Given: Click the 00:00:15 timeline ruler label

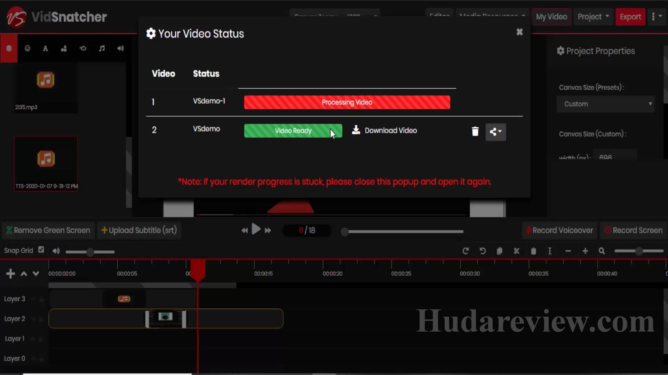Looking at the screenshot, I should pos(263,274).
